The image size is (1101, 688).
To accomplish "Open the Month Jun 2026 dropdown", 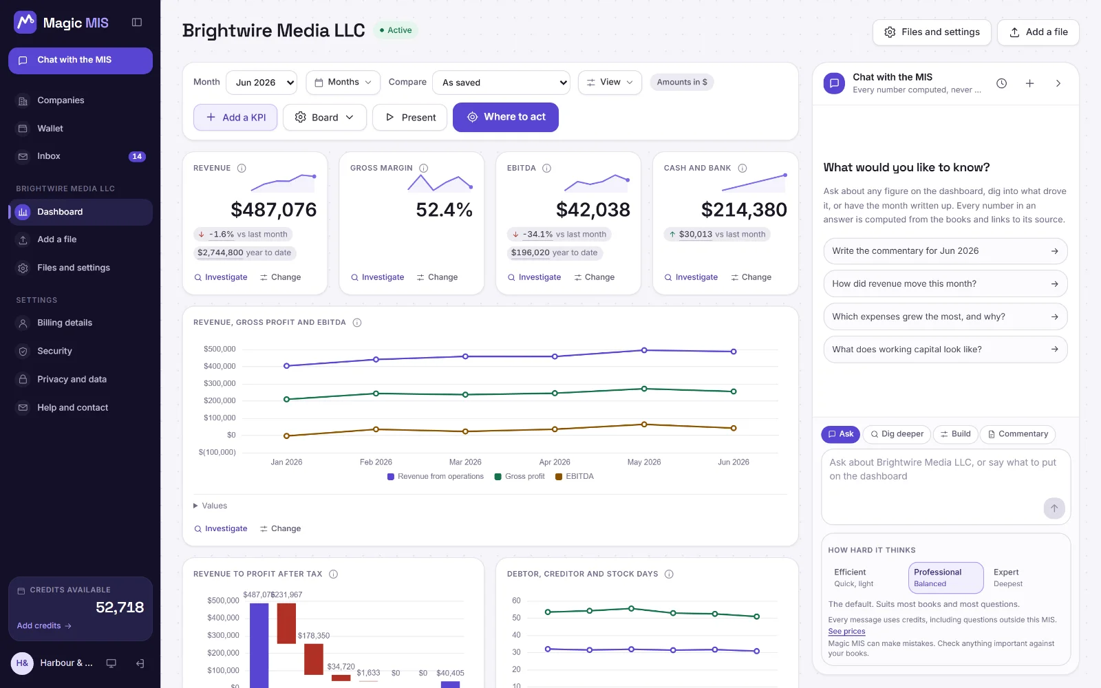I will coord(261,83).
